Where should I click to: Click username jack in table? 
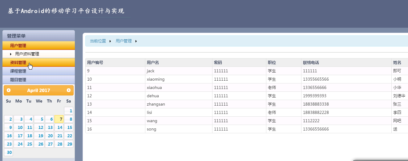151,71
